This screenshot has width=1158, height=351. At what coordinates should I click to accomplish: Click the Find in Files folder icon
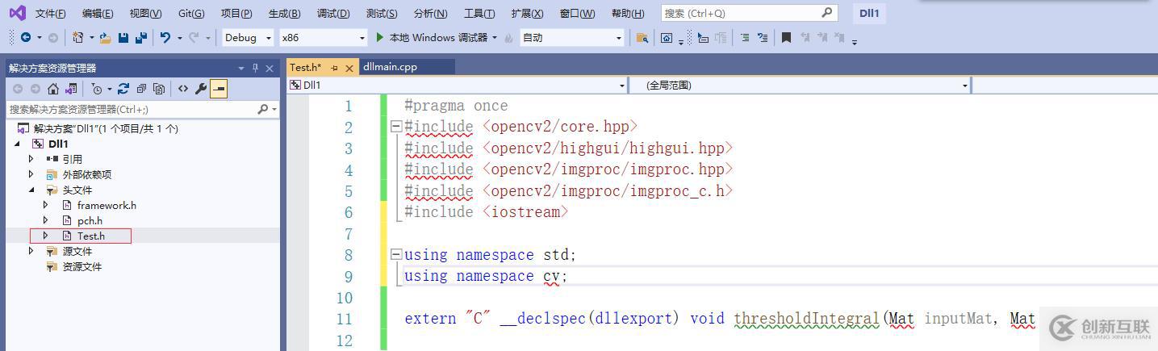tap(642, 37)
